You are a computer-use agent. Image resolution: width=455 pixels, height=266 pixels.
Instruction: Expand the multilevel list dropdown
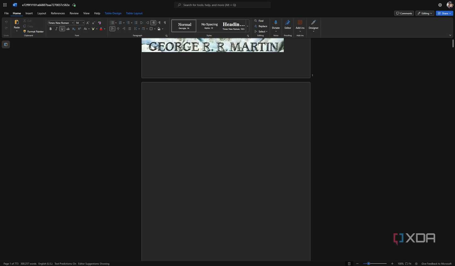click(132, 23)
